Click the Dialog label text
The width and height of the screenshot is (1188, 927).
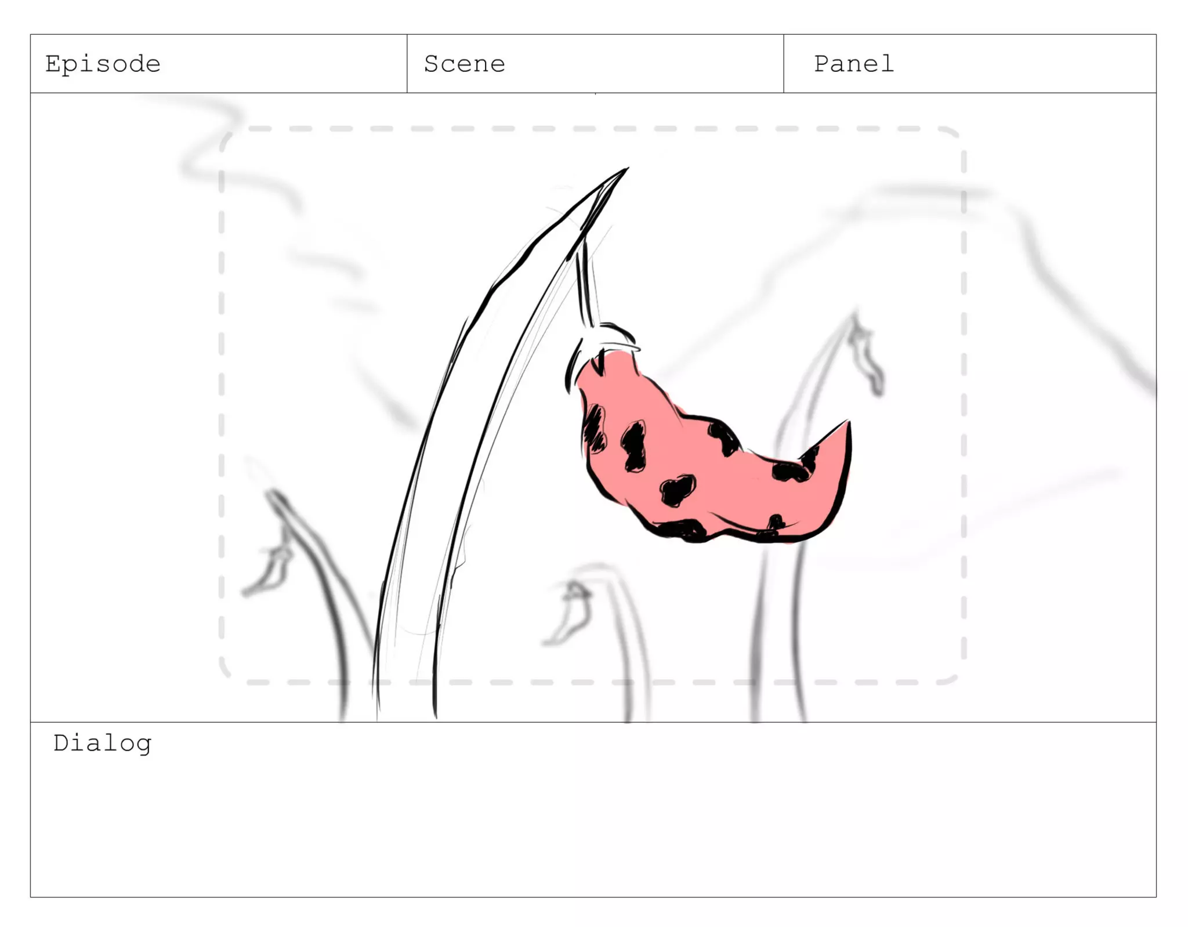pos(102,744)
